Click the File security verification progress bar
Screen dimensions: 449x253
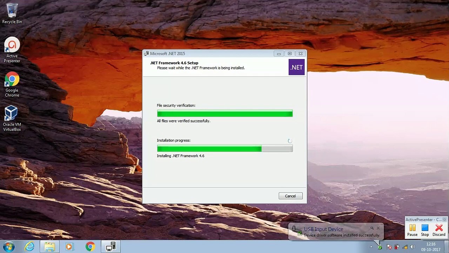coord(225,113)
